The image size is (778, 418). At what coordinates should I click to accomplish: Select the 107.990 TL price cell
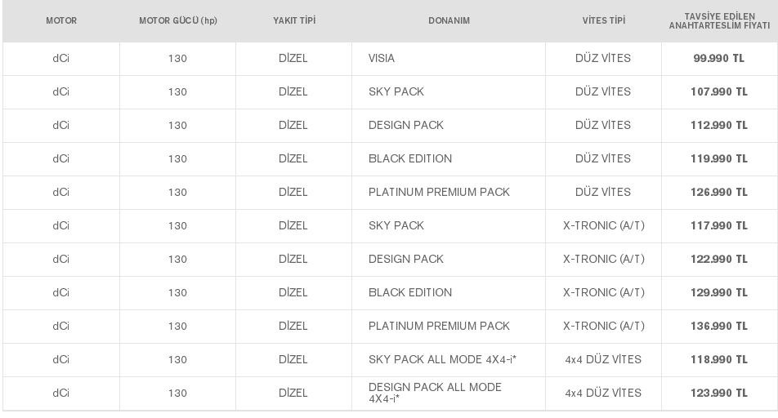point(718,91)
